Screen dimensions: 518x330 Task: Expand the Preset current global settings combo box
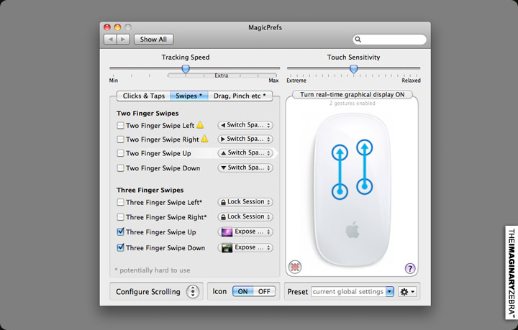click(390, 292)
